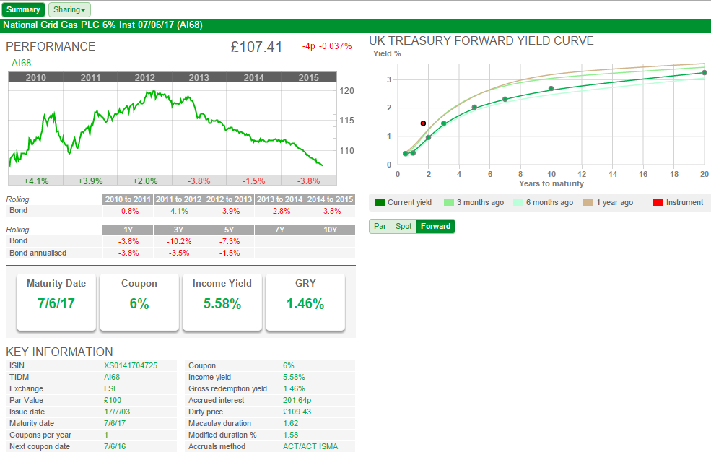The width and height of the screenshot is (711, 452).
Task: Click the -1.5% return under the chart
Action: pos(253,181)
